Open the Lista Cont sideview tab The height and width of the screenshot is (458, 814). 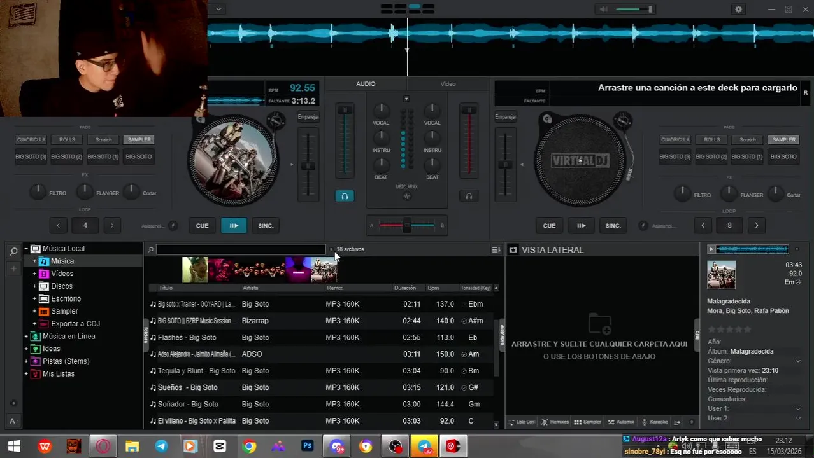click(522, 422)
